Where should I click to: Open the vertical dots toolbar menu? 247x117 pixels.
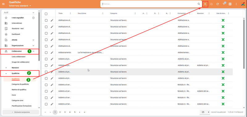click(236, 4)
